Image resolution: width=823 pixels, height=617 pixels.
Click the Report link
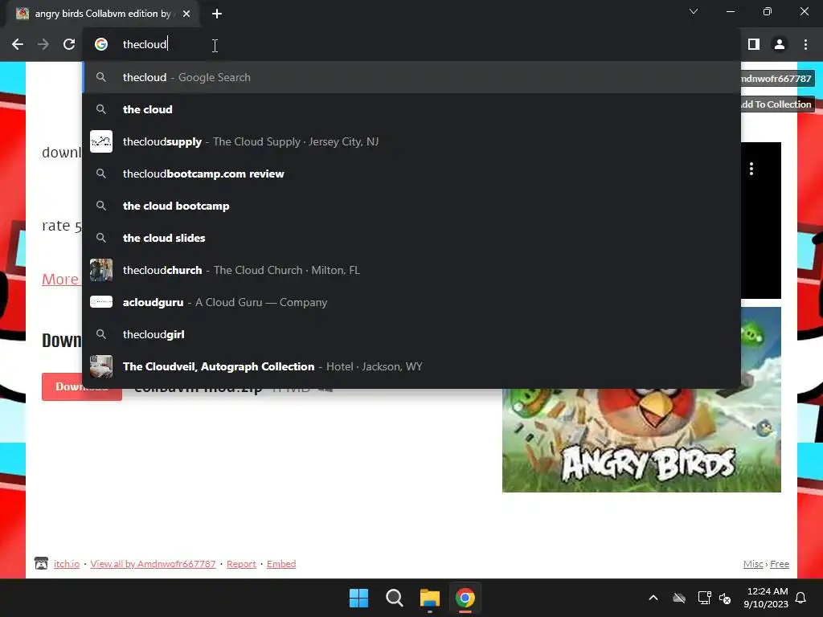[x=241, y=564]
